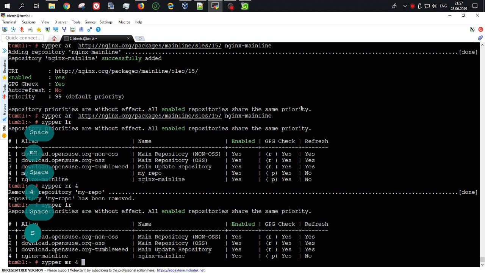Open Vivaldi from the taskbar
Image resolution: width=485 pixels, height=273 pixels.
tap(96, 6)
